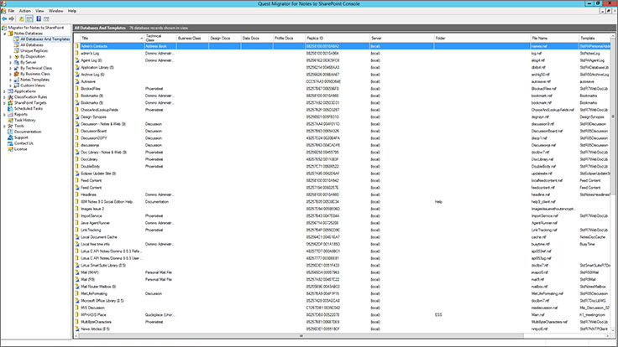Screen dimensions: 618x347
Task: Expand the By Disposition node arrow
Action: (x=11, y=57)
